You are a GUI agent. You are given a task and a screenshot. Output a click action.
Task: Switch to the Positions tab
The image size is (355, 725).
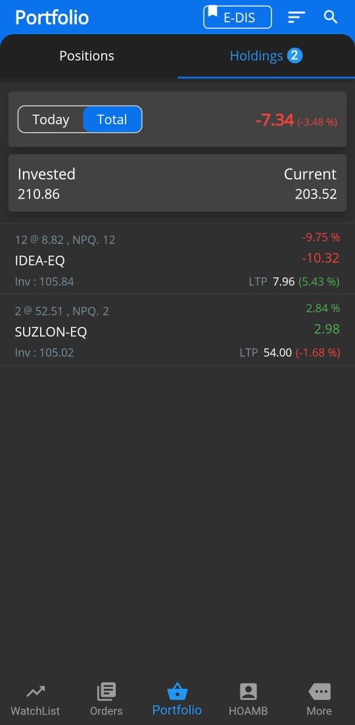[87, 56]
